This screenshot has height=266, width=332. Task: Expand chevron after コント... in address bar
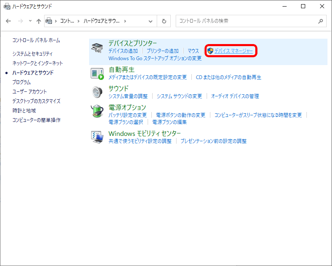(78, 21)
